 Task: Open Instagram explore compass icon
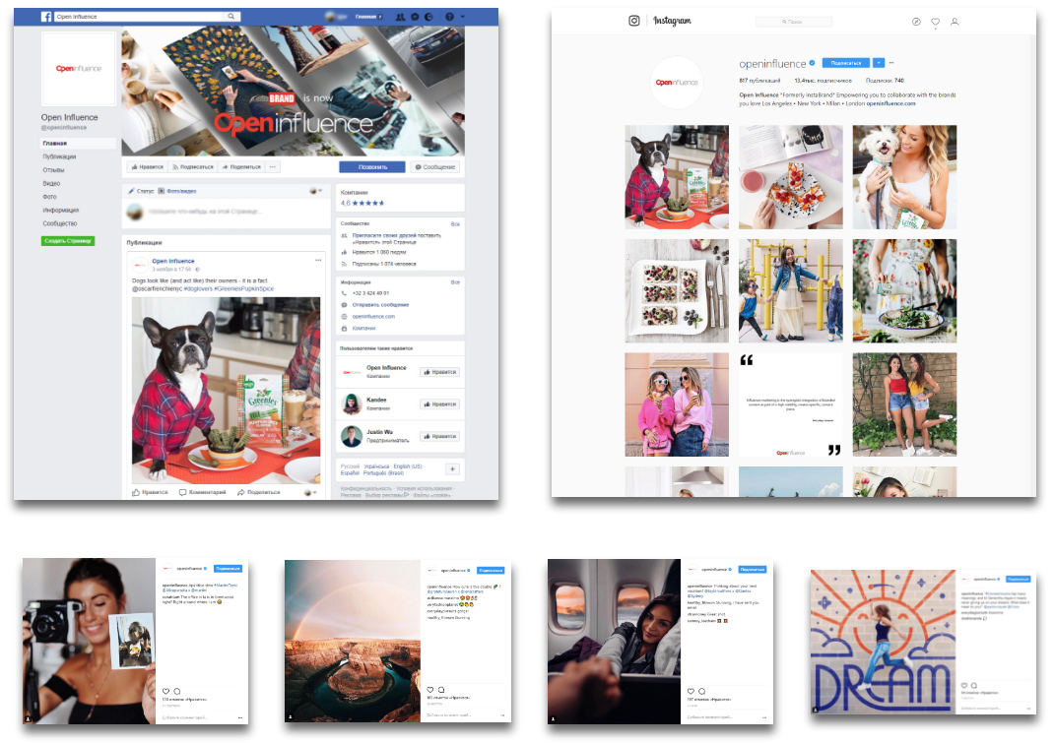click(915, 22)
